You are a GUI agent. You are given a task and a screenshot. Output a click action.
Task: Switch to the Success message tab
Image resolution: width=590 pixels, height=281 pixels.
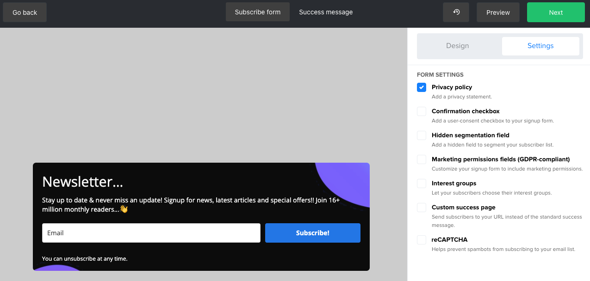326,12
